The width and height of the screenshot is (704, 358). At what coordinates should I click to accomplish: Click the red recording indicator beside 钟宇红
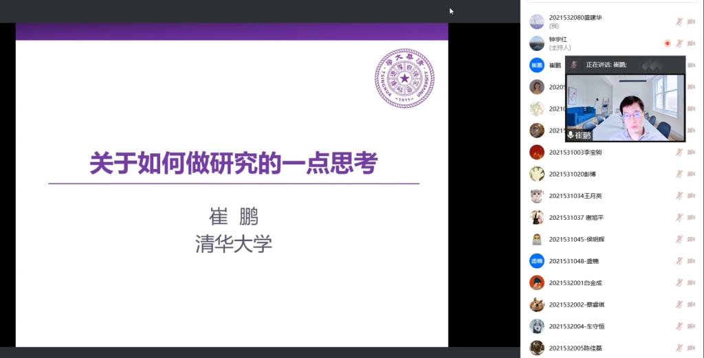pyautogui.click(x=667, y=43)
